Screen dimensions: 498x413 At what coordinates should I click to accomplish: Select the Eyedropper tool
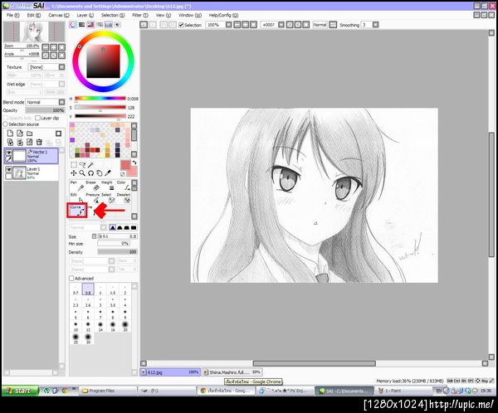coord(108,173)
